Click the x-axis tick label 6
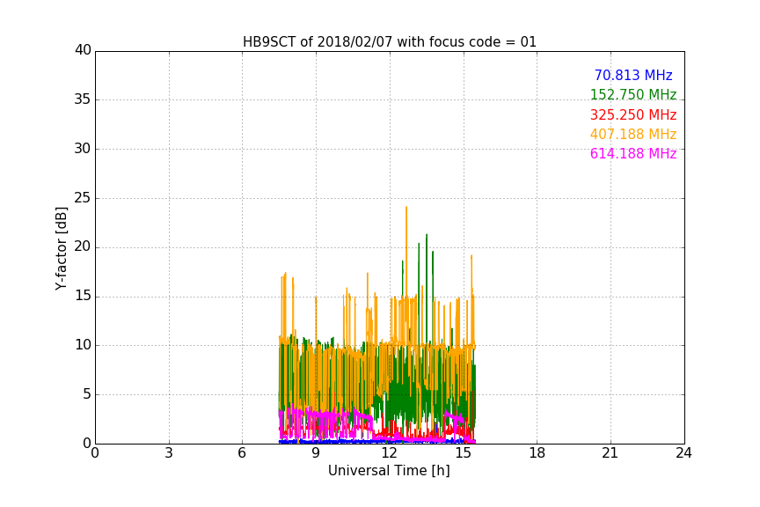760x507 pixels. click(242, 453)
